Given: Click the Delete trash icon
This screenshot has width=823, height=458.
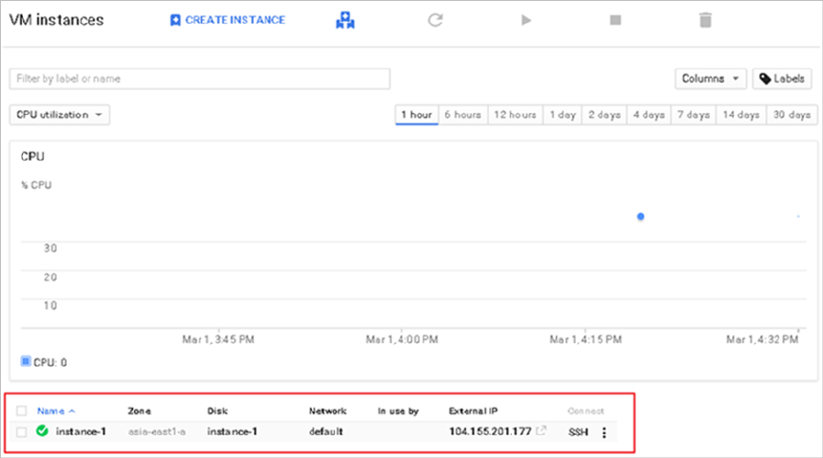Looking at the screenshot, I should 705,19.
